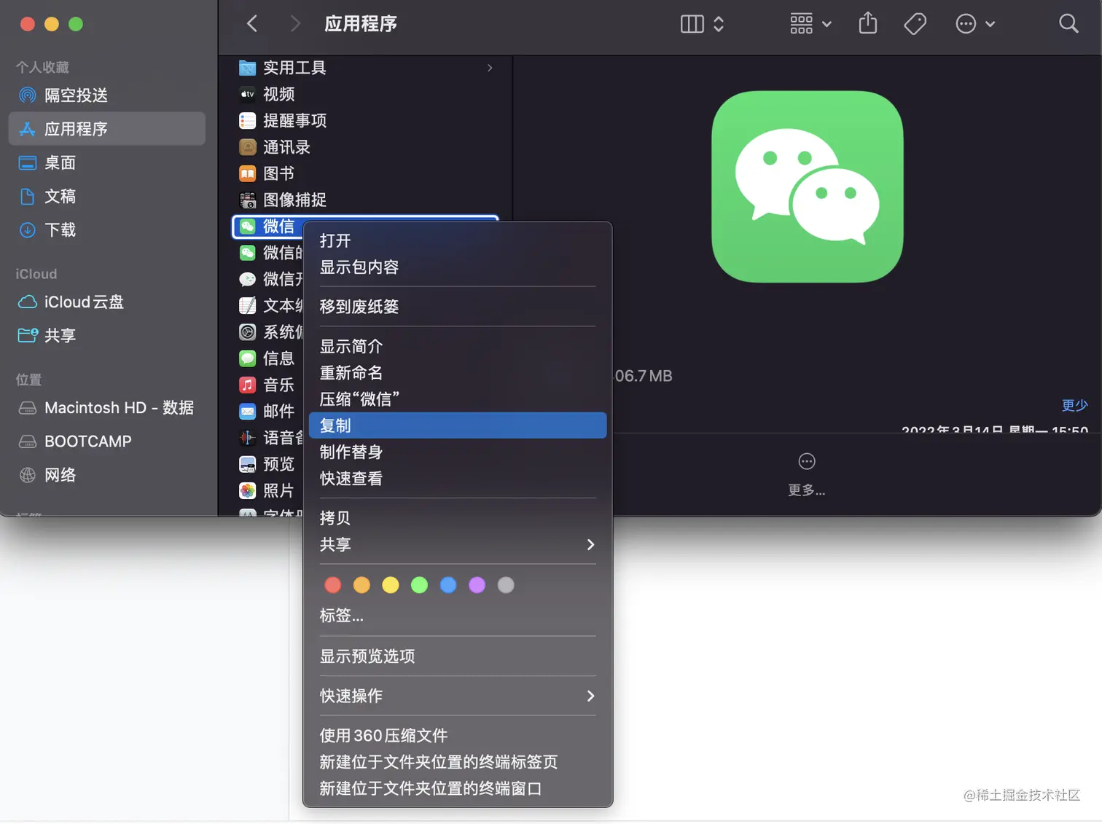Choose 显示简介 from the context menu

pyautogui.click(x=458, y=346)
